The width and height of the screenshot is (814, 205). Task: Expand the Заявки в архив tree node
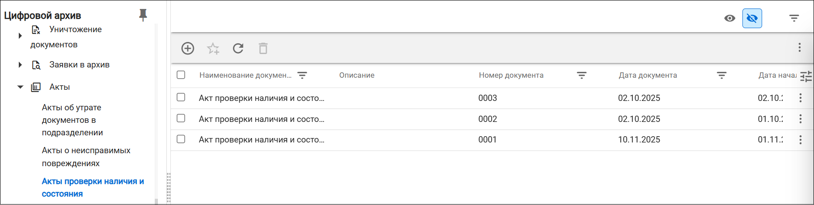(x=20, y=65)
